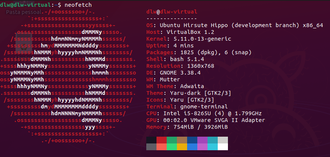Click the dashed separator line under the header
Screen dimensions: 330x157
pyautogui.click(x=172, y=19)
